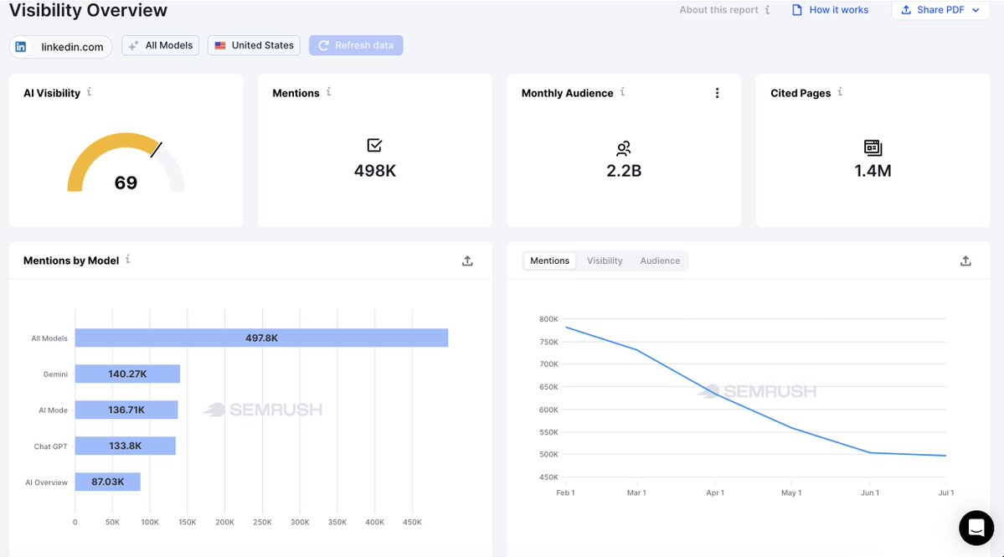Click the Share PDF button label
The image size is (1004, 557).
[x=940, y=9]
